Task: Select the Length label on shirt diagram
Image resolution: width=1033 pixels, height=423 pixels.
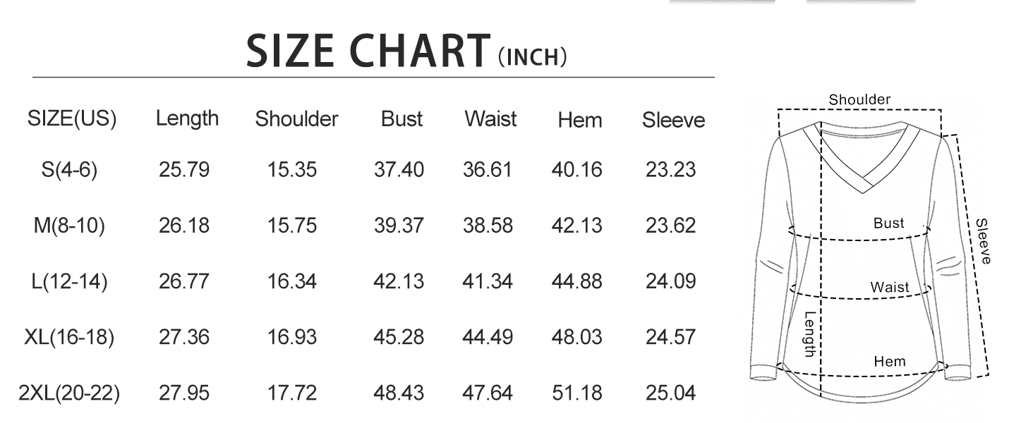Action: point(810,333)
